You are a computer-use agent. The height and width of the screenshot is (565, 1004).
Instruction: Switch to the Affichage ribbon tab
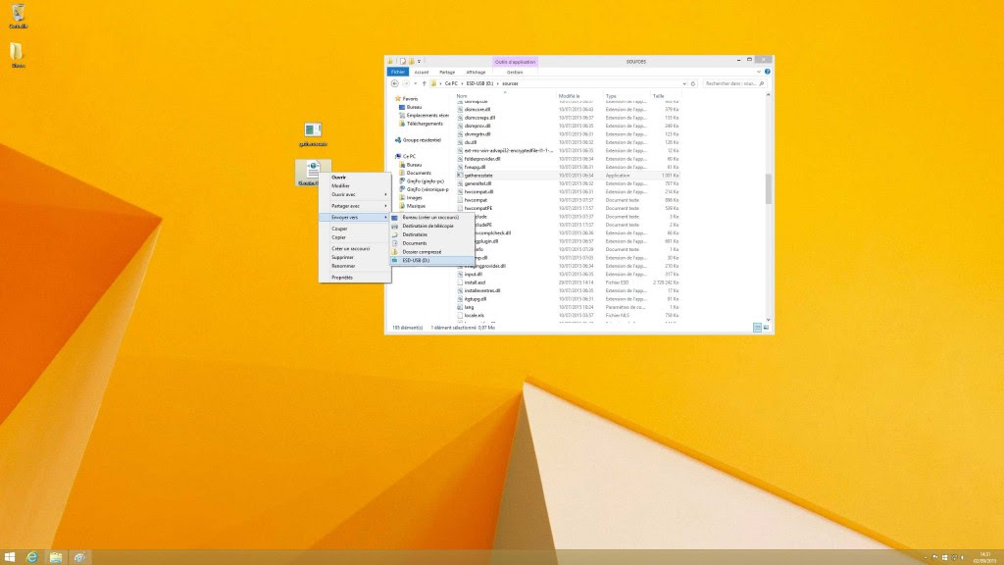click(x=476, y=72)
